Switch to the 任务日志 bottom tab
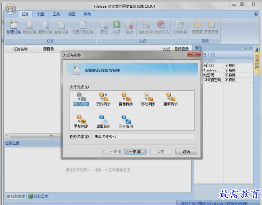This screenshot has width=262, height=205. [x=38, y=196]
